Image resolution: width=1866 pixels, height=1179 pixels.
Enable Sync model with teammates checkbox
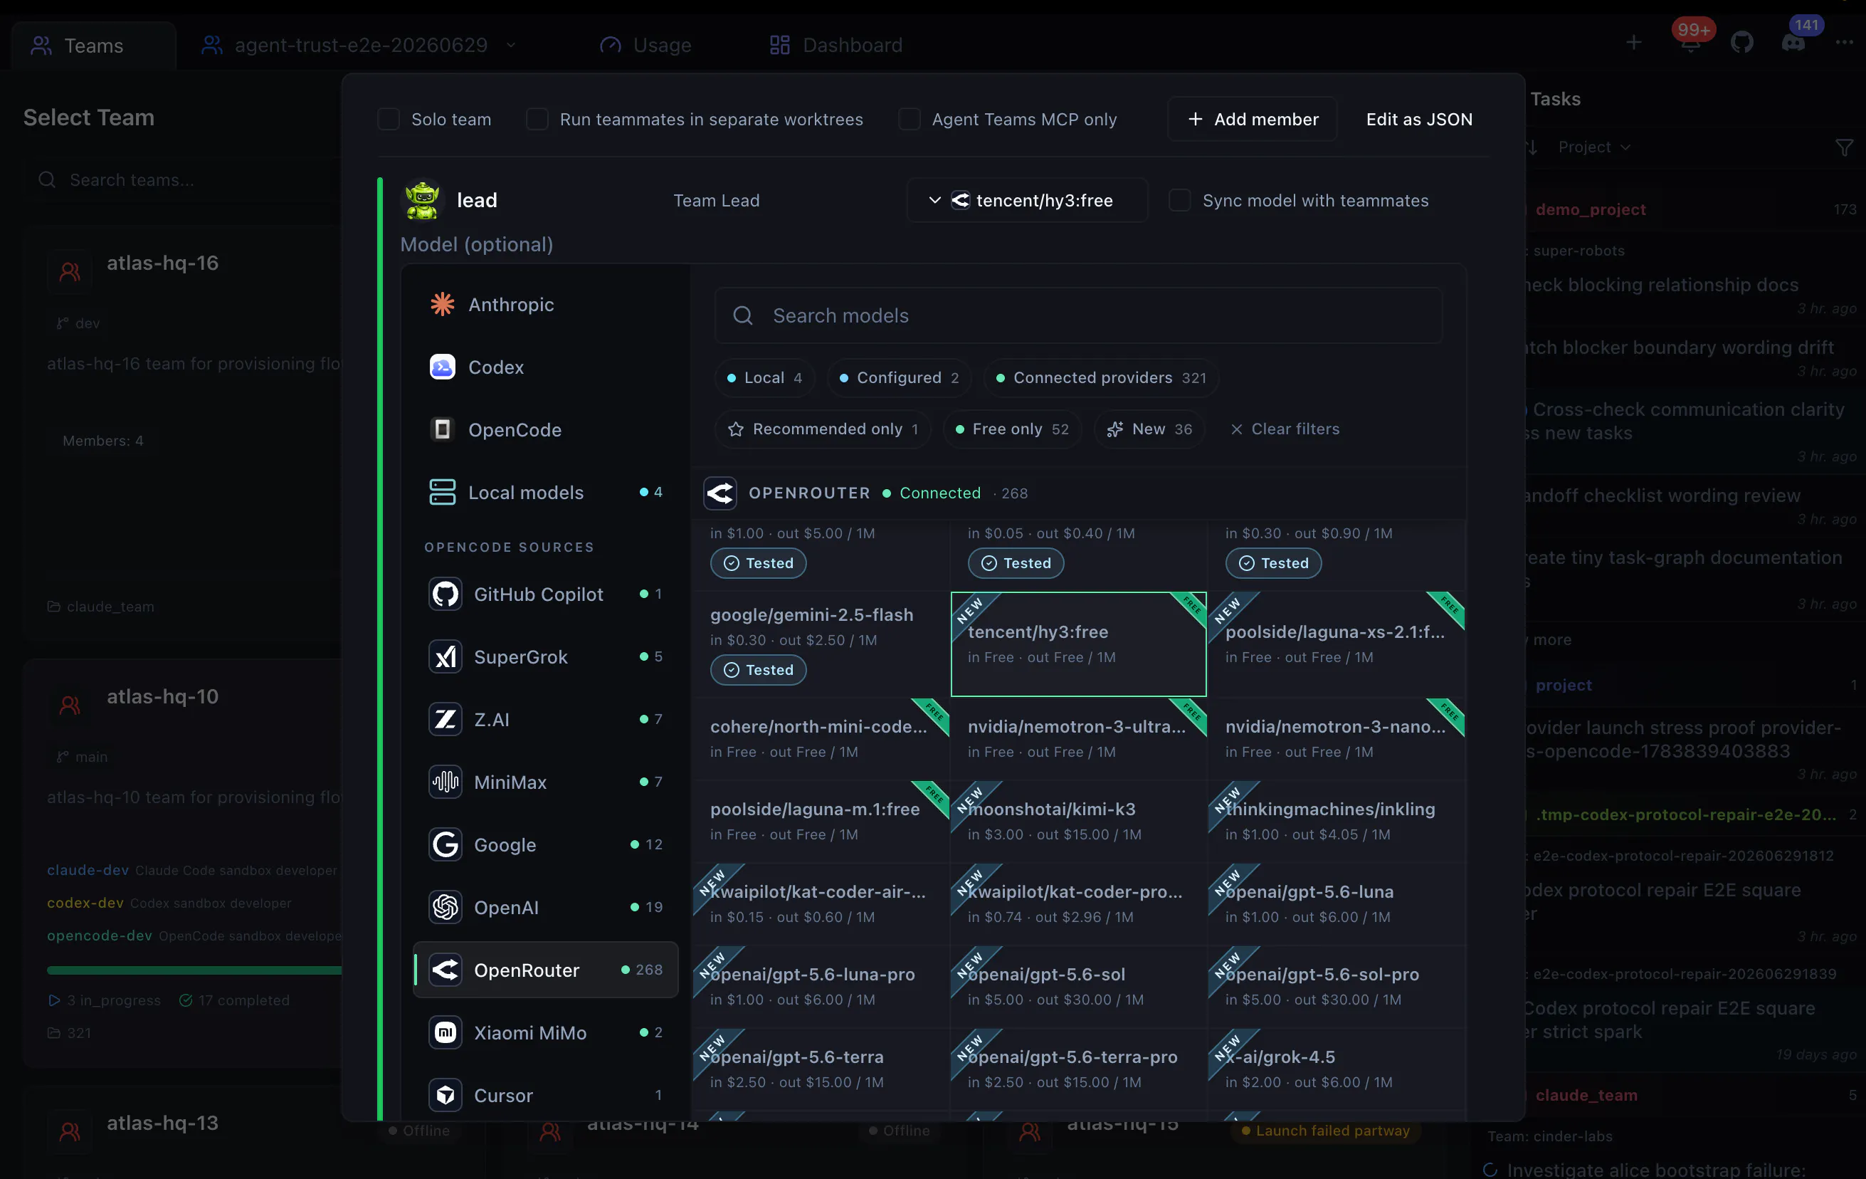(x=1179, y=200)
